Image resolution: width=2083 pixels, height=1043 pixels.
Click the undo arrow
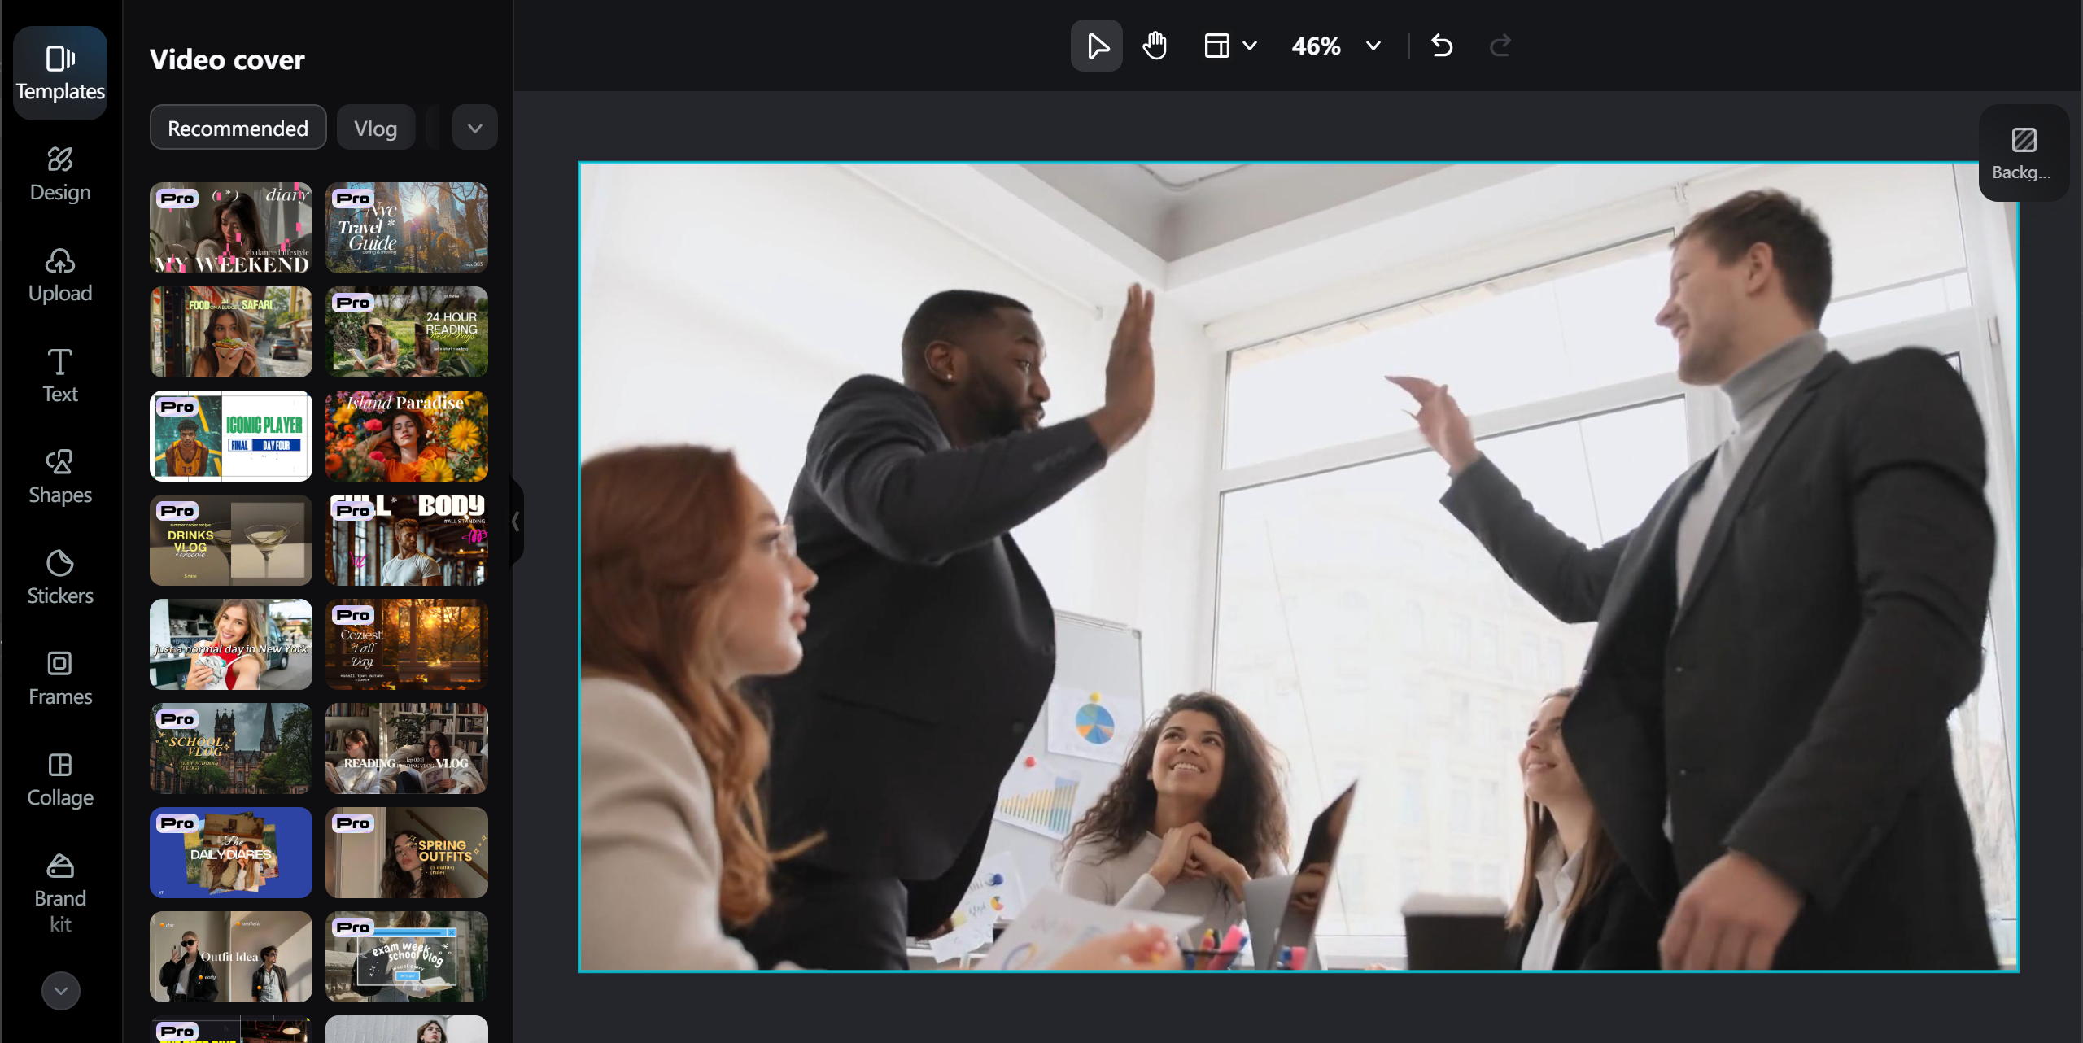1441,46
